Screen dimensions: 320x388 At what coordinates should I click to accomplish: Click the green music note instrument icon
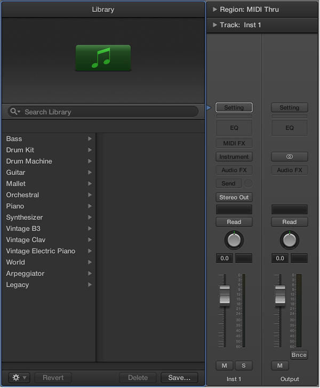[103, 58]
